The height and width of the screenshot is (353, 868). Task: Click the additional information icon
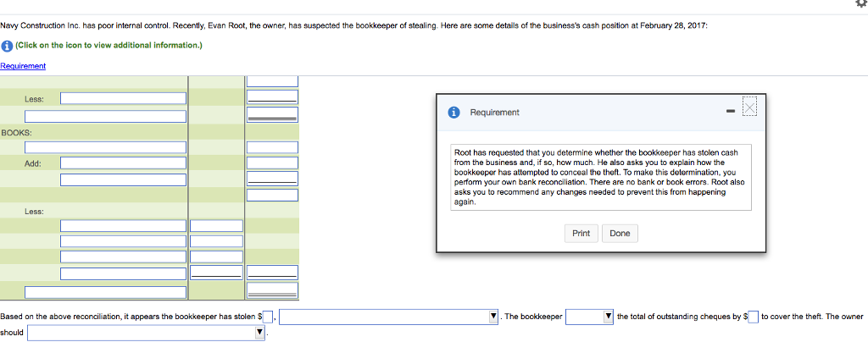point(6,46)
